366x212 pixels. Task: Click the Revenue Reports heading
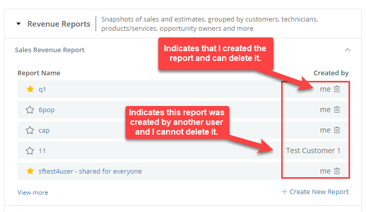59,24
